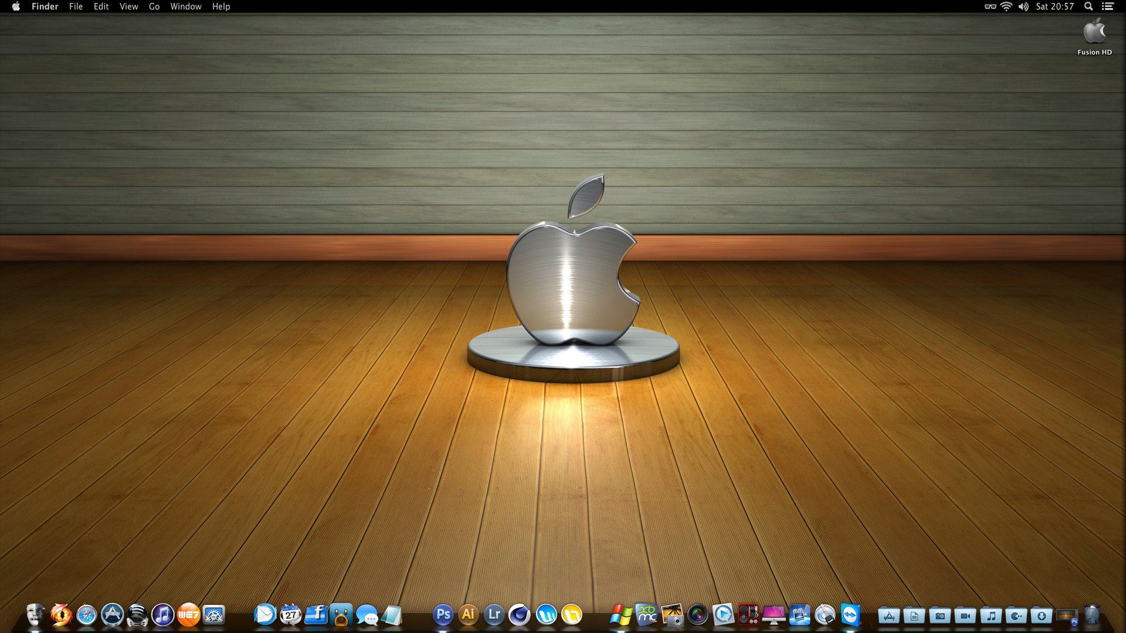Open the Movies video folder in dock
This screenshot has height=633, width=1126.
click(965, 616)
